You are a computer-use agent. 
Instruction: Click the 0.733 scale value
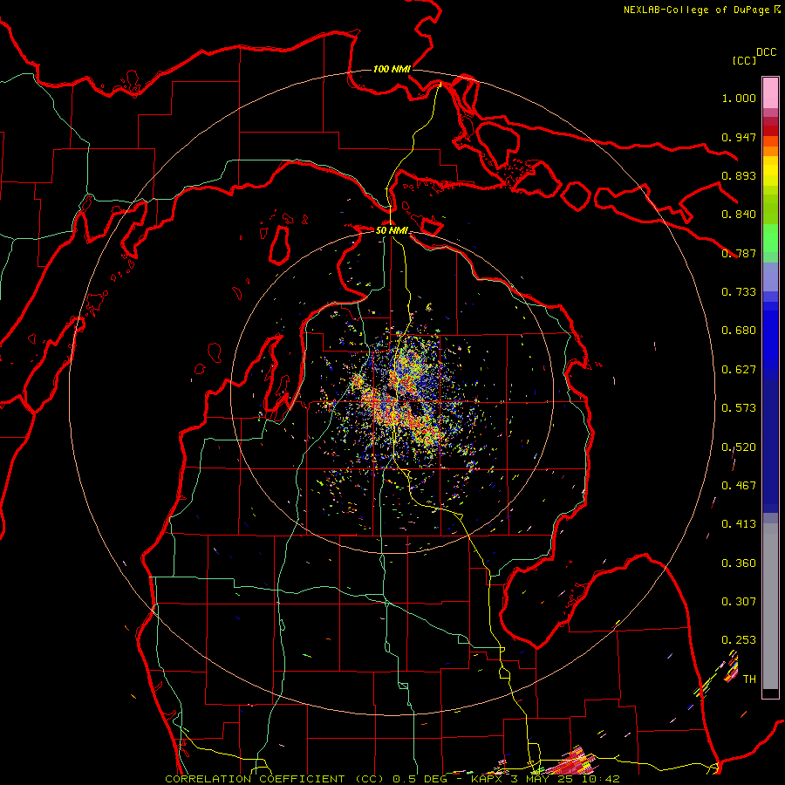pos(739,292)
